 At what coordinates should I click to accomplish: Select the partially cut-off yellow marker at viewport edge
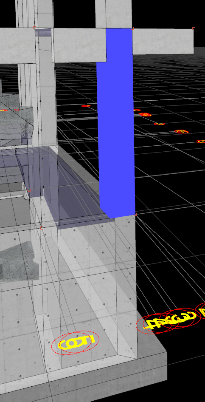202,311
